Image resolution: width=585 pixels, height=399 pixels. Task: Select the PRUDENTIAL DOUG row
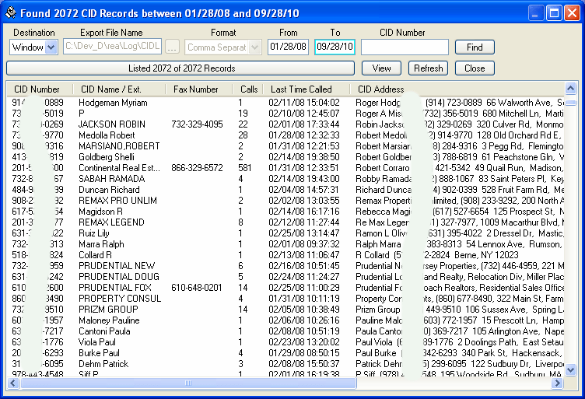[285, 277]
